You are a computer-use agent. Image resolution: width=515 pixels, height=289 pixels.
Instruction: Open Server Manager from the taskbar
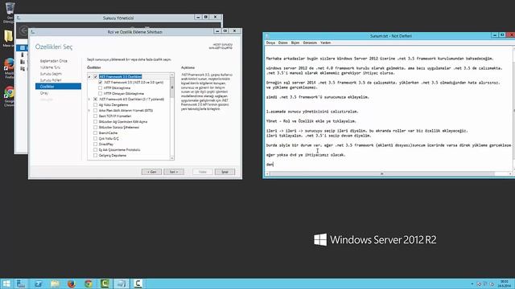pyautogui.click(x=22, y=283)
